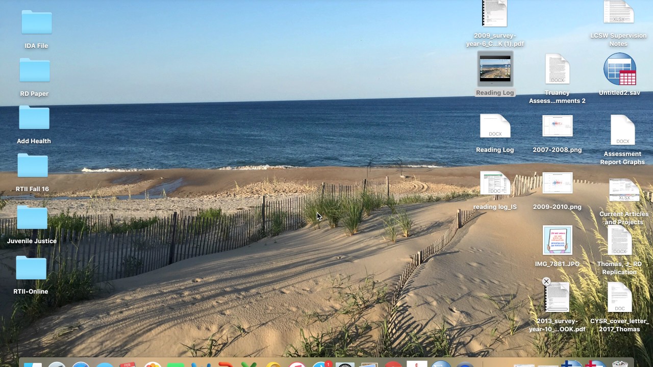
Task: Select the 2007-2008.png image file
Action: coord(557,126)
